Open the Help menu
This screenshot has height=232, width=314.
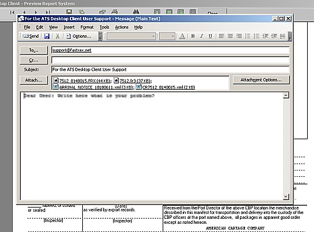138,27
